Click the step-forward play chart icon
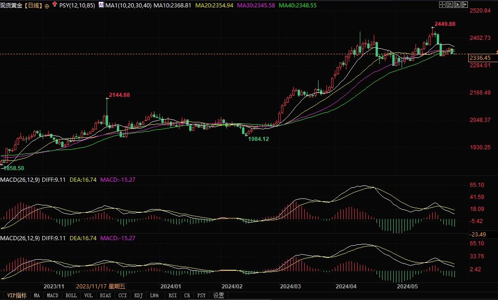Viewport: 498px width, 300px height. (457, 5)
